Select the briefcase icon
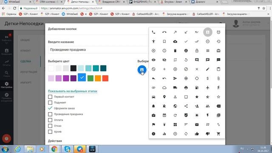This screenshot has height=153, width=272. click(x=218, y=51)
